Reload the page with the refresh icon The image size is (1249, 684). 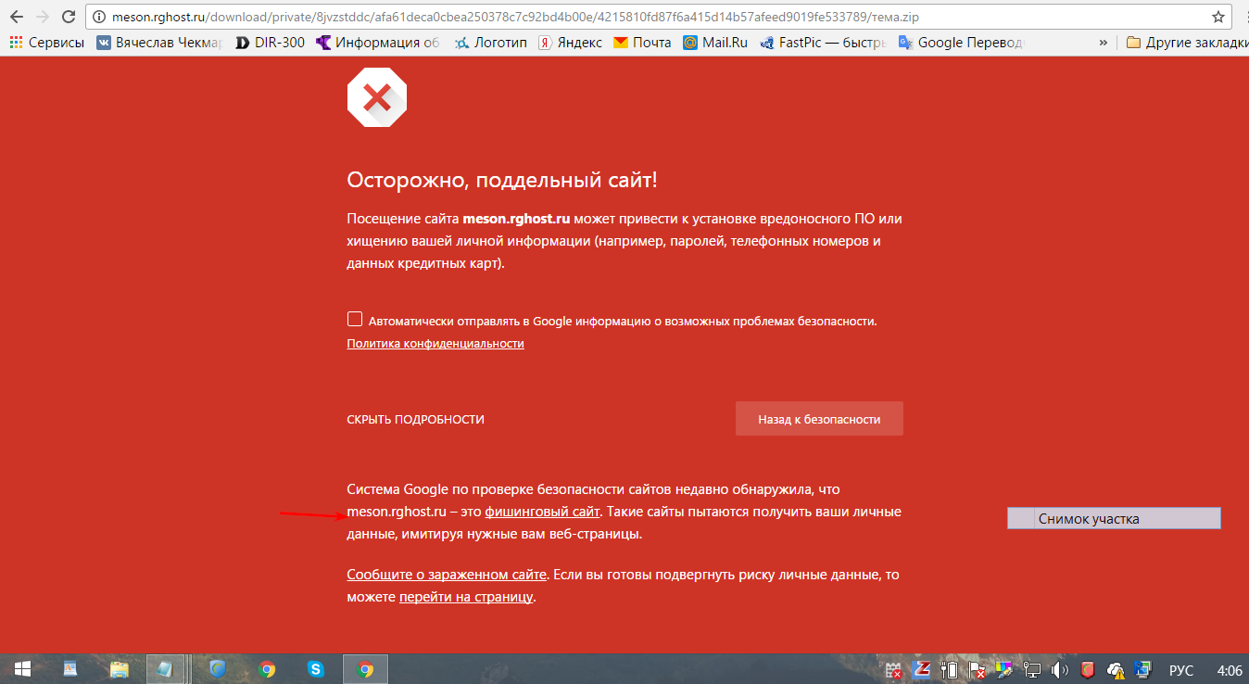pos(69,17)
